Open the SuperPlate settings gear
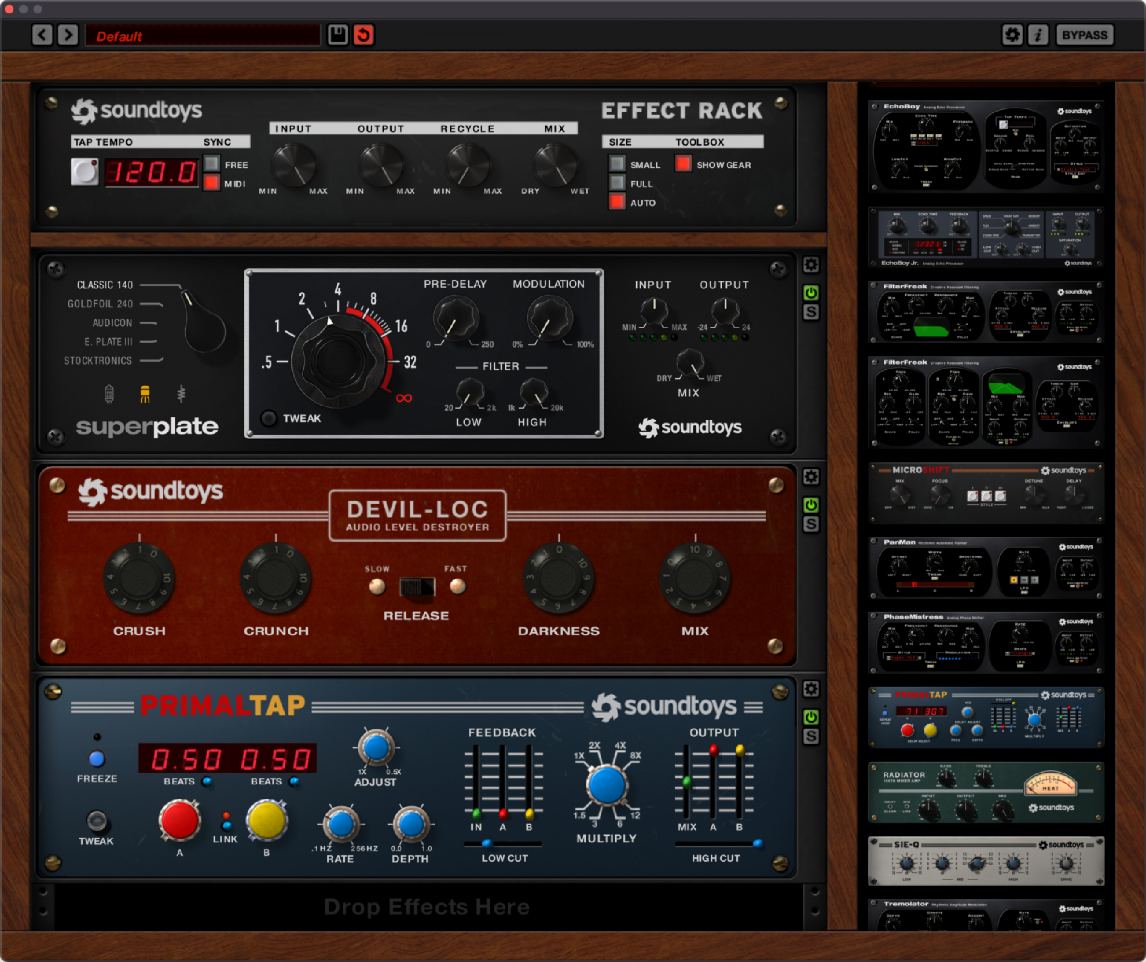 click(811, 265)
